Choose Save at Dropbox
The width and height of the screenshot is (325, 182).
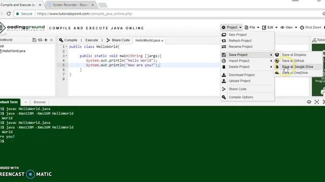click(298, 55)
